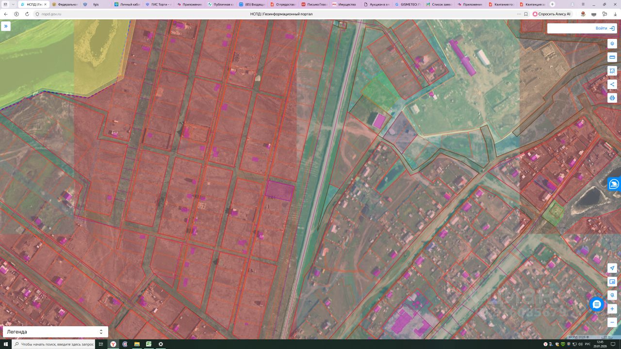Click the my location arrow icon
Viewport: 621px width, 349px height.
pos(612,268)
